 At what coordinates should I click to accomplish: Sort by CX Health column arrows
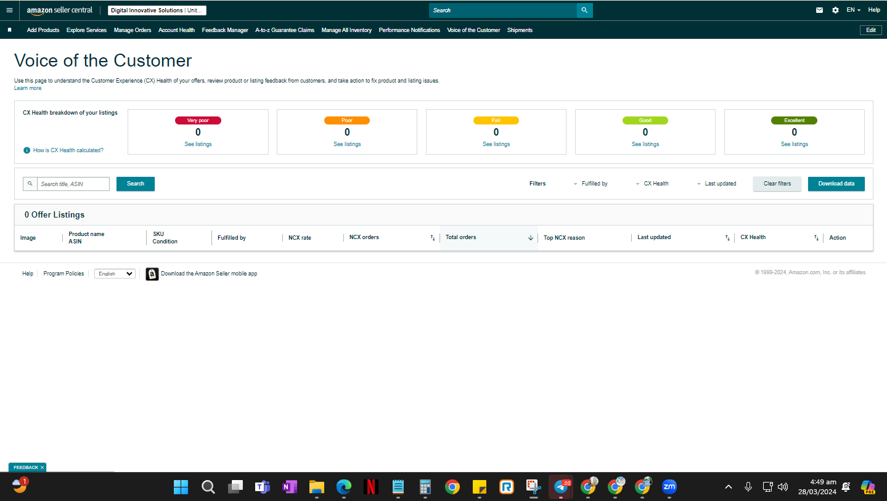(x=816, y=238)
